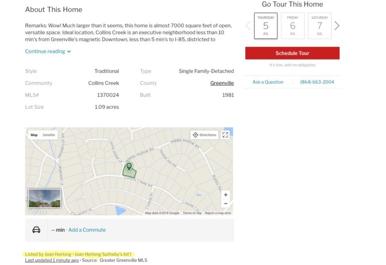The image size is (386, 265).
Task: Click the Schedule Tour button
Action: tap(292, 53)
